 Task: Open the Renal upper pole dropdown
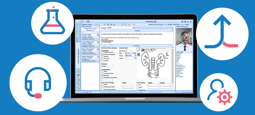point(135,55)
